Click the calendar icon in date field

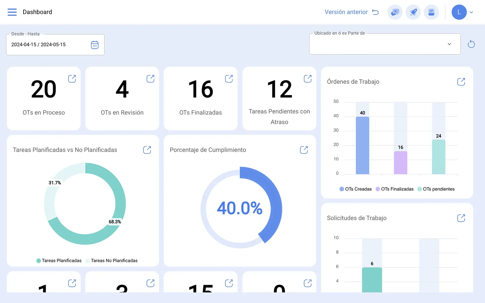coord(94,45)
